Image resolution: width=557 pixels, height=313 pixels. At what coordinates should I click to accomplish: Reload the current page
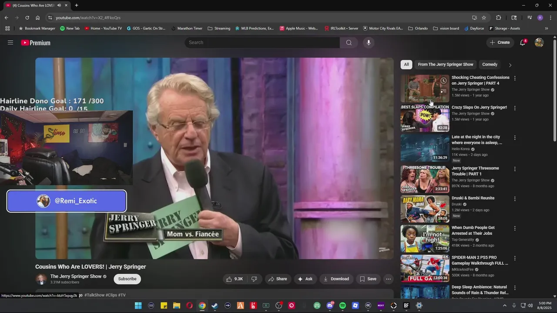[27, 18]
